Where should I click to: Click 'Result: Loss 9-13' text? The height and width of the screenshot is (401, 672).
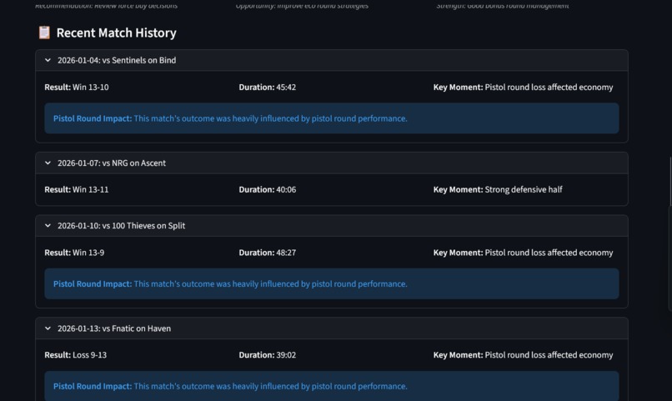coord(75,355)
